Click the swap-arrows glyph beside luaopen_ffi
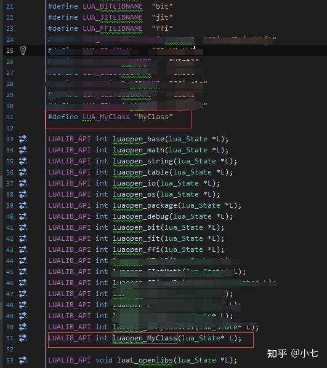327x368 pixels. point(23,249)
